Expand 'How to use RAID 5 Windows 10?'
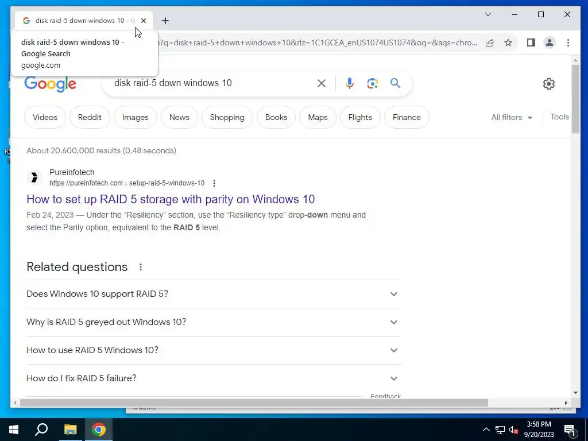 [x=214, y=350]
